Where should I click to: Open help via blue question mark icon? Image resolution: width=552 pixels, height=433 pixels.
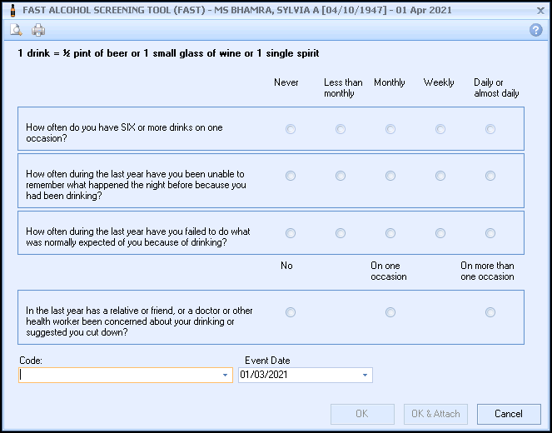pyautogui.click(x=535, y=30)
